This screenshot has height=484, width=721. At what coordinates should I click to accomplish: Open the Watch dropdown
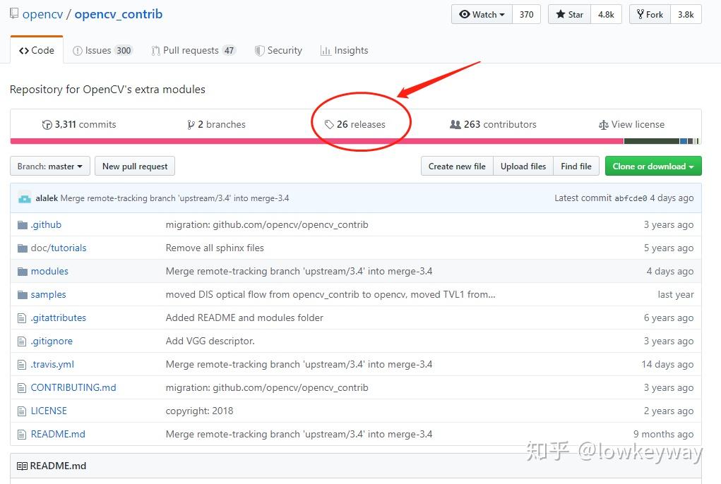(481, 13)
